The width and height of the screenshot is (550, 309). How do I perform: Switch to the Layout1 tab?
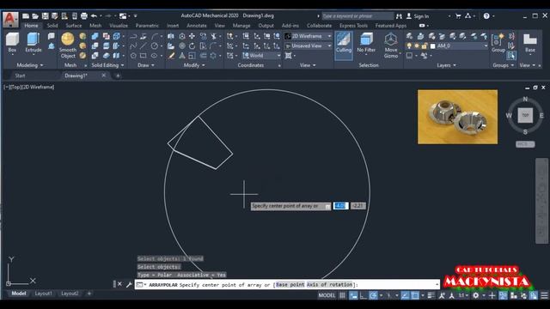tap(44, 294)
